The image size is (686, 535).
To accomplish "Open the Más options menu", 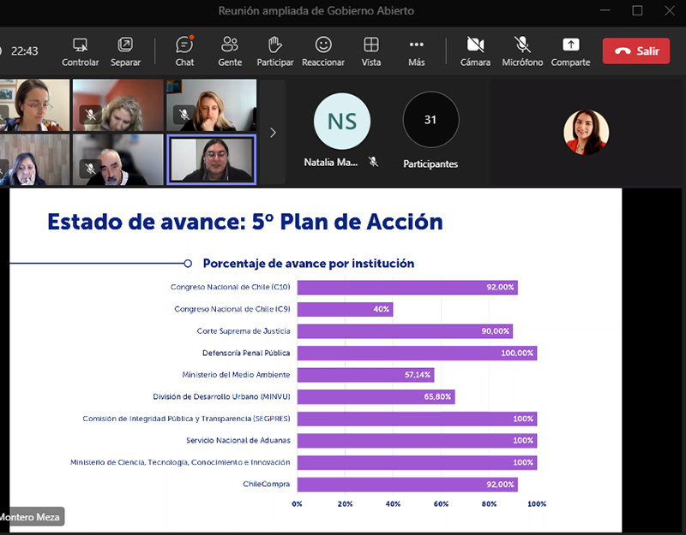I will click(416, 52).
